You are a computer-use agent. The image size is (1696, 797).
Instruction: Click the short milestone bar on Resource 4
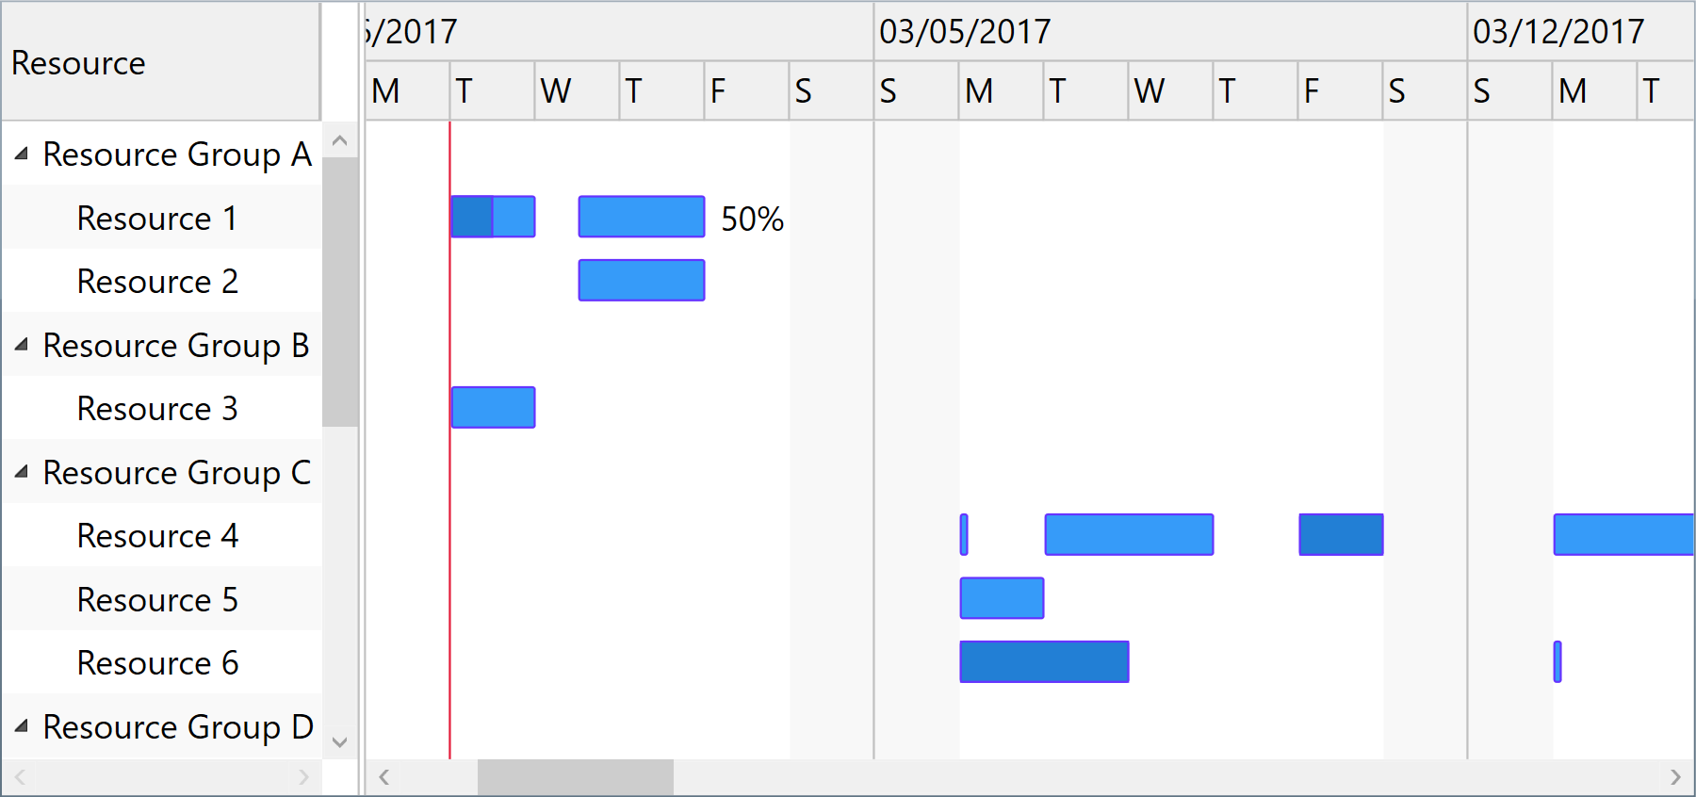963,535
